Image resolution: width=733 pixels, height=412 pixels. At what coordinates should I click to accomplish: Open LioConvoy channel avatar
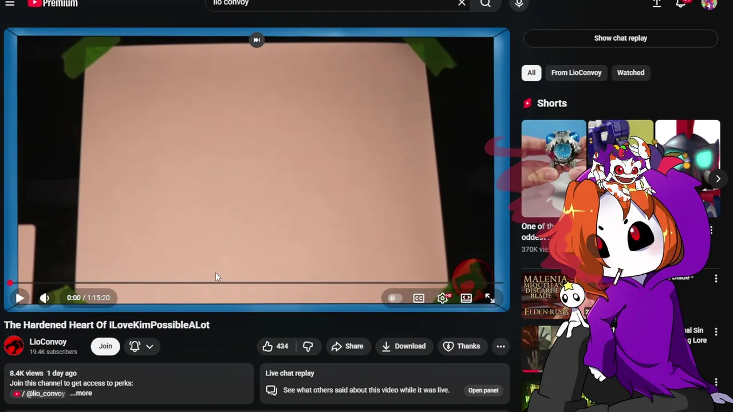tap(14, 346)
